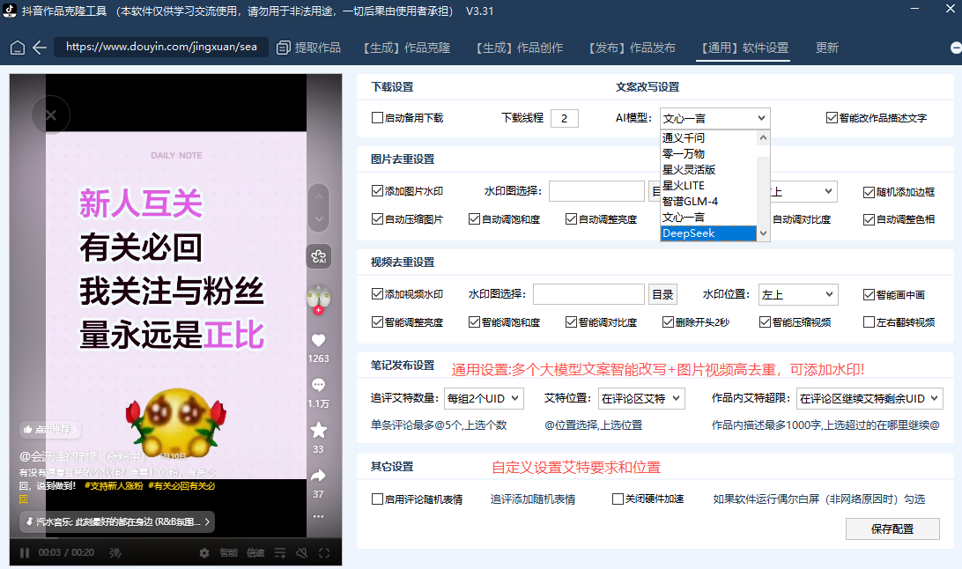Image resolution: width=962 pixels, height=569 pixels.
Task: Select 零一万物 from the AI model list
Action: tap(708, 154)
